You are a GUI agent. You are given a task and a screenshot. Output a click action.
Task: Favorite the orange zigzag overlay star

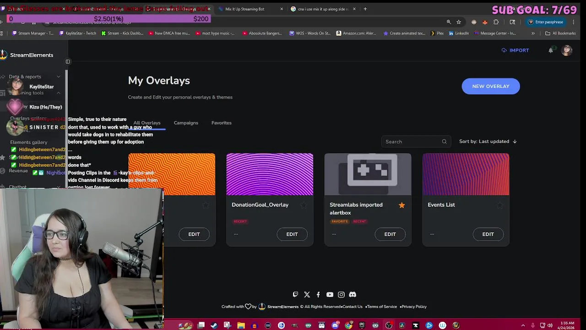click(x=206, y=205)
